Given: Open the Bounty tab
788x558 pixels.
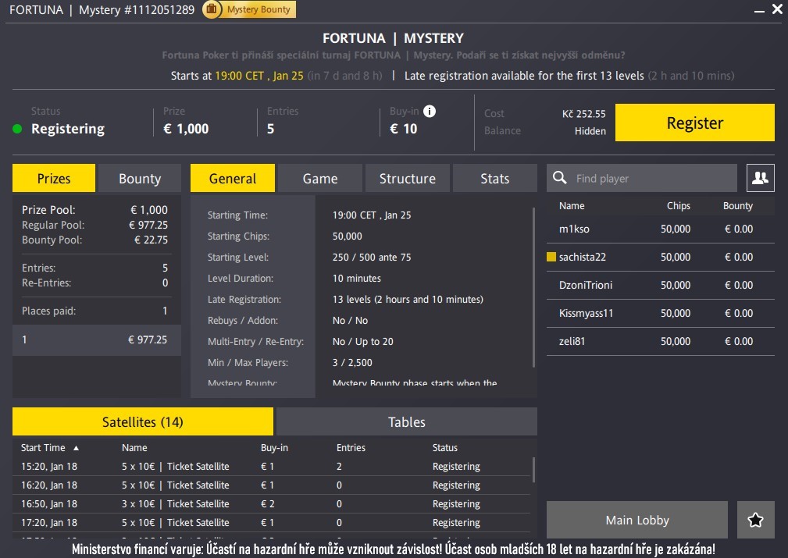Looking at the screenshot, I should pyautogui.click(x=140, y=178).
